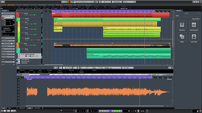Select the Track tab at bottom left
Viewport: 202px width, 113px height.
[3, 108]
